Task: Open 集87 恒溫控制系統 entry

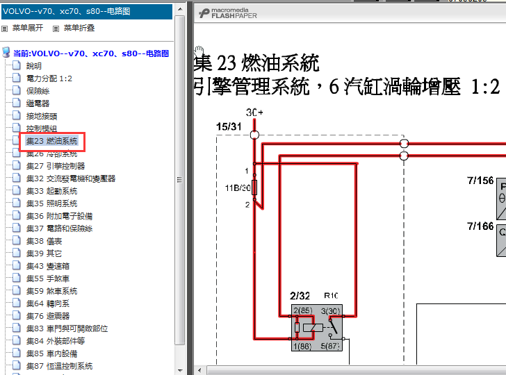Action: pos(59,366)
